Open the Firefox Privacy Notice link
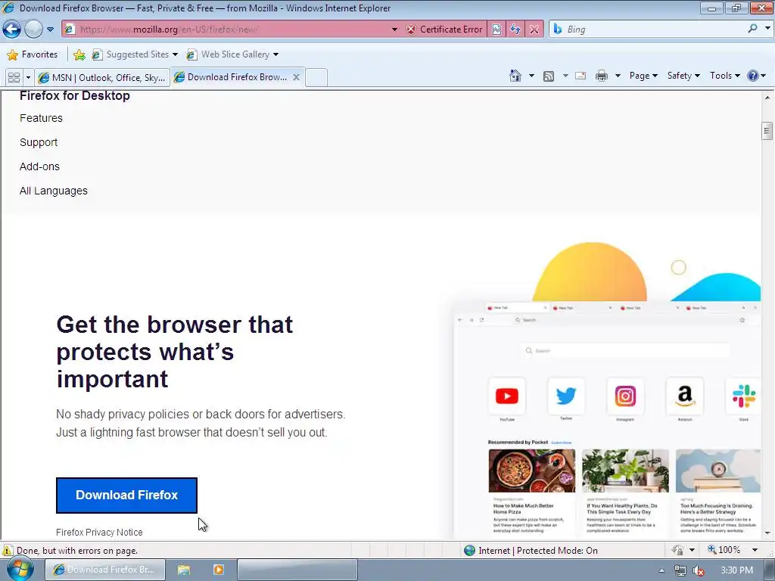Viewport: 775px width, 581px height. (99, 532)
